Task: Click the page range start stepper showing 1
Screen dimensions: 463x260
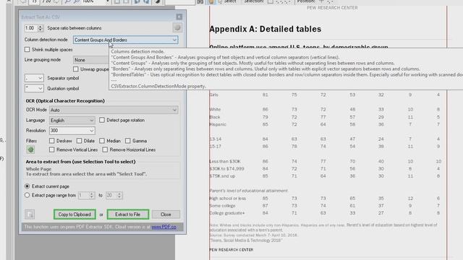Action: point(86,195)
